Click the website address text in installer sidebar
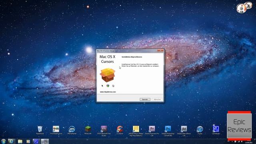This screenshot has height=144, width=256. pyautogui.click(x=108, y=92)
